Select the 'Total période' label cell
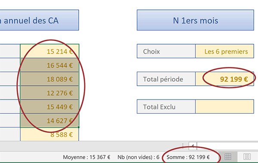This screenshot has height=163, width=258. click(166, 79)
